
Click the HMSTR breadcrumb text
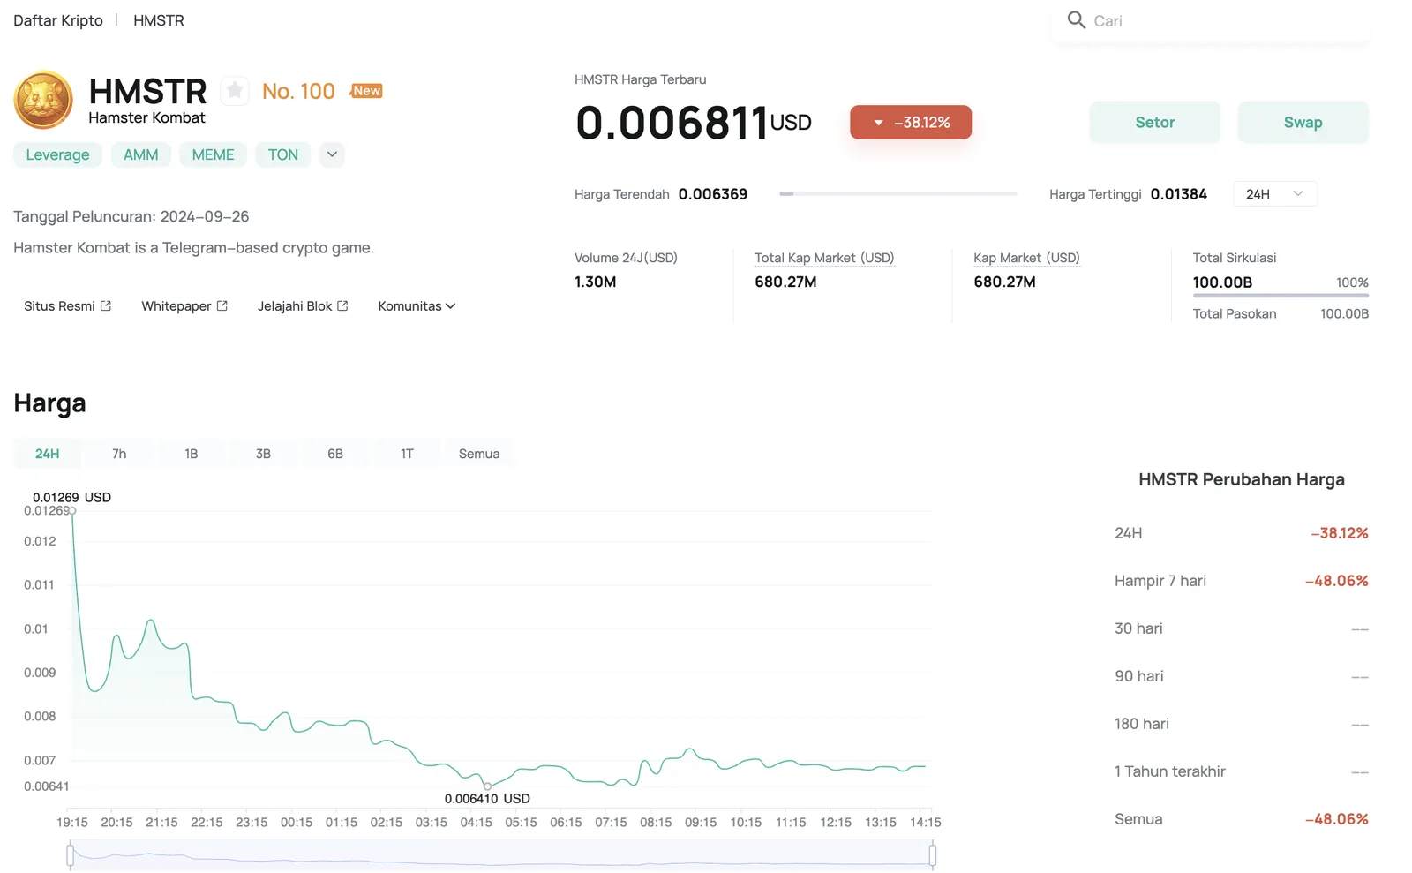(159, 20)
